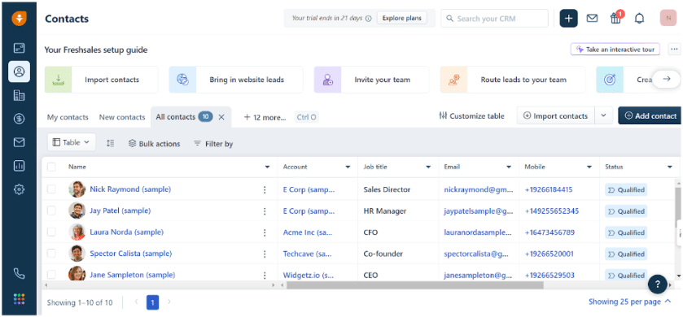The image size is (683, 317).
Task: Open the Import contacts setup card
Action: [101, 80]
